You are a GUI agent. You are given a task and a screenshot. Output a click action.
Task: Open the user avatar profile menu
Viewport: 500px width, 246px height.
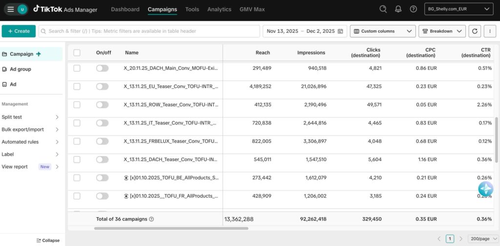coord(22,9)
